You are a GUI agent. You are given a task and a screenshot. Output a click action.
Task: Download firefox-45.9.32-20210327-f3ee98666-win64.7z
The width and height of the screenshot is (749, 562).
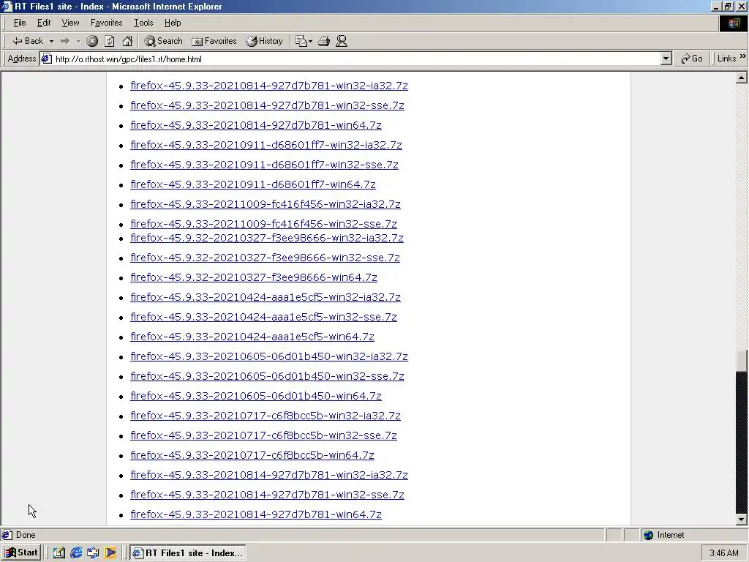tap(254, 277)
